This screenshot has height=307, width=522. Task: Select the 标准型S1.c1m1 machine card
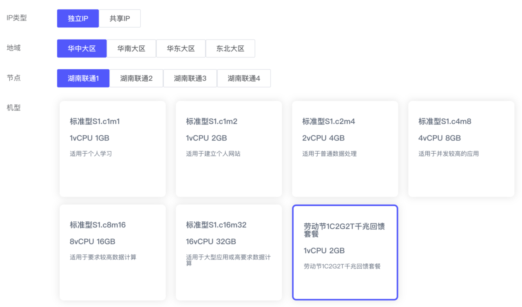(x=113, y=149)
